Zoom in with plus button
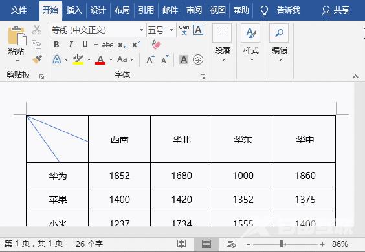The image size is (365, 252). point(322,244)
